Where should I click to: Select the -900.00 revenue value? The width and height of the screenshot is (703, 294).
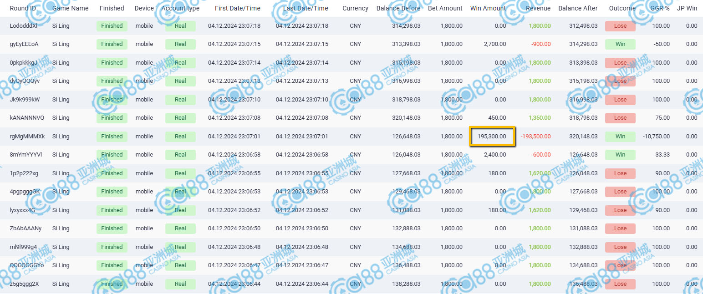(541, 44)
